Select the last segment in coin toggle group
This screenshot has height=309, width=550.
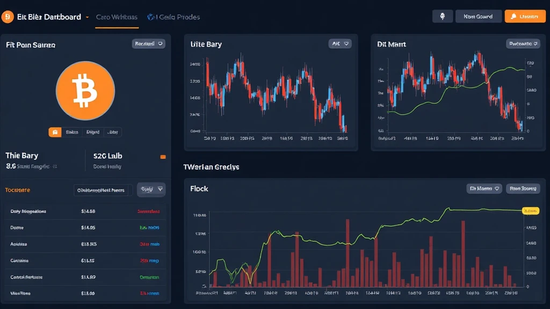point(113,132)
